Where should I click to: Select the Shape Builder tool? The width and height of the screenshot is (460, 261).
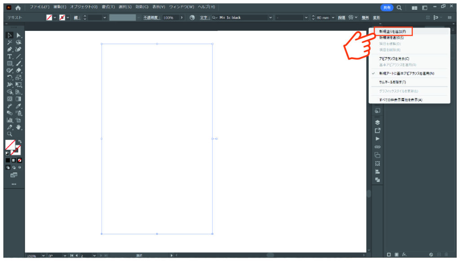click(9, 92)
